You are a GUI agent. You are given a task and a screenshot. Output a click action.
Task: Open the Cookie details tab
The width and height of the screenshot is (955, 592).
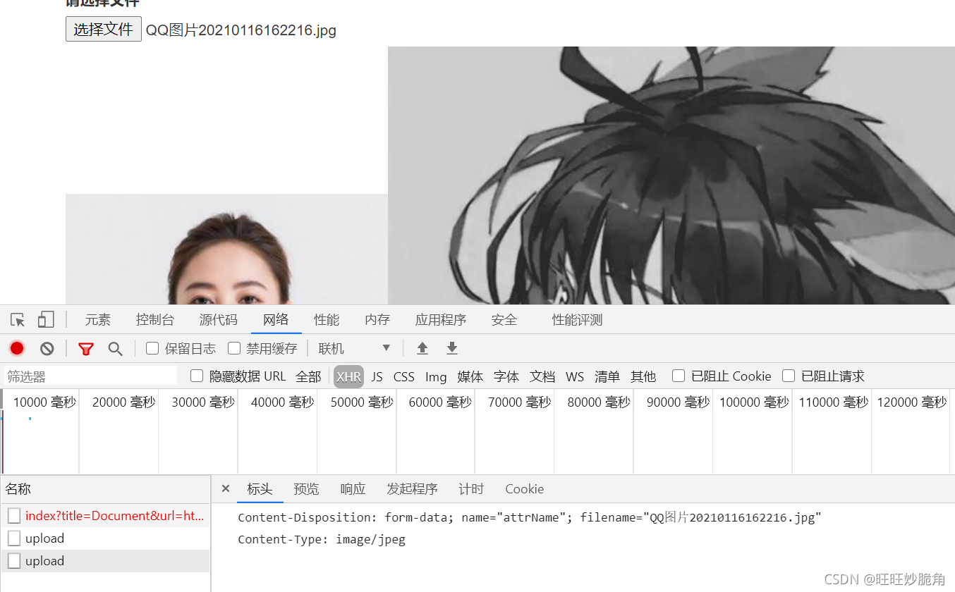[524, 489]
